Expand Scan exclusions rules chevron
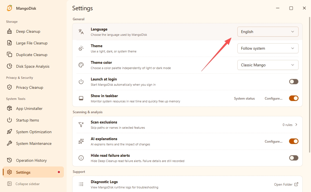Screen dimensions: 311x192 click(296, 125)
